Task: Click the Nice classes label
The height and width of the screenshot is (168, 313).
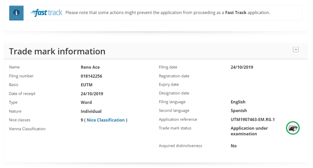Action: pyautogui.click(x=20, y=120)
